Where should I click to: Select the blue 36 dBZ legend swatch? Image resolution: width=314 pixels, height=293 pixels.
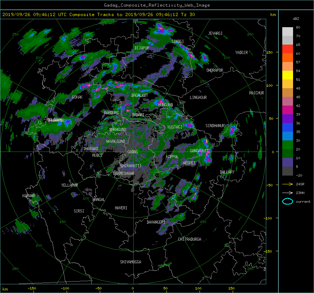(x=287, y=128)
